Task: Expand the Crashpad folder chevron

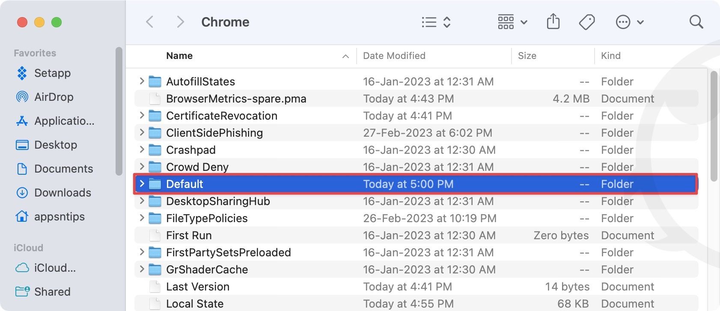Action: pyautogui.click(x=142, y=150)
